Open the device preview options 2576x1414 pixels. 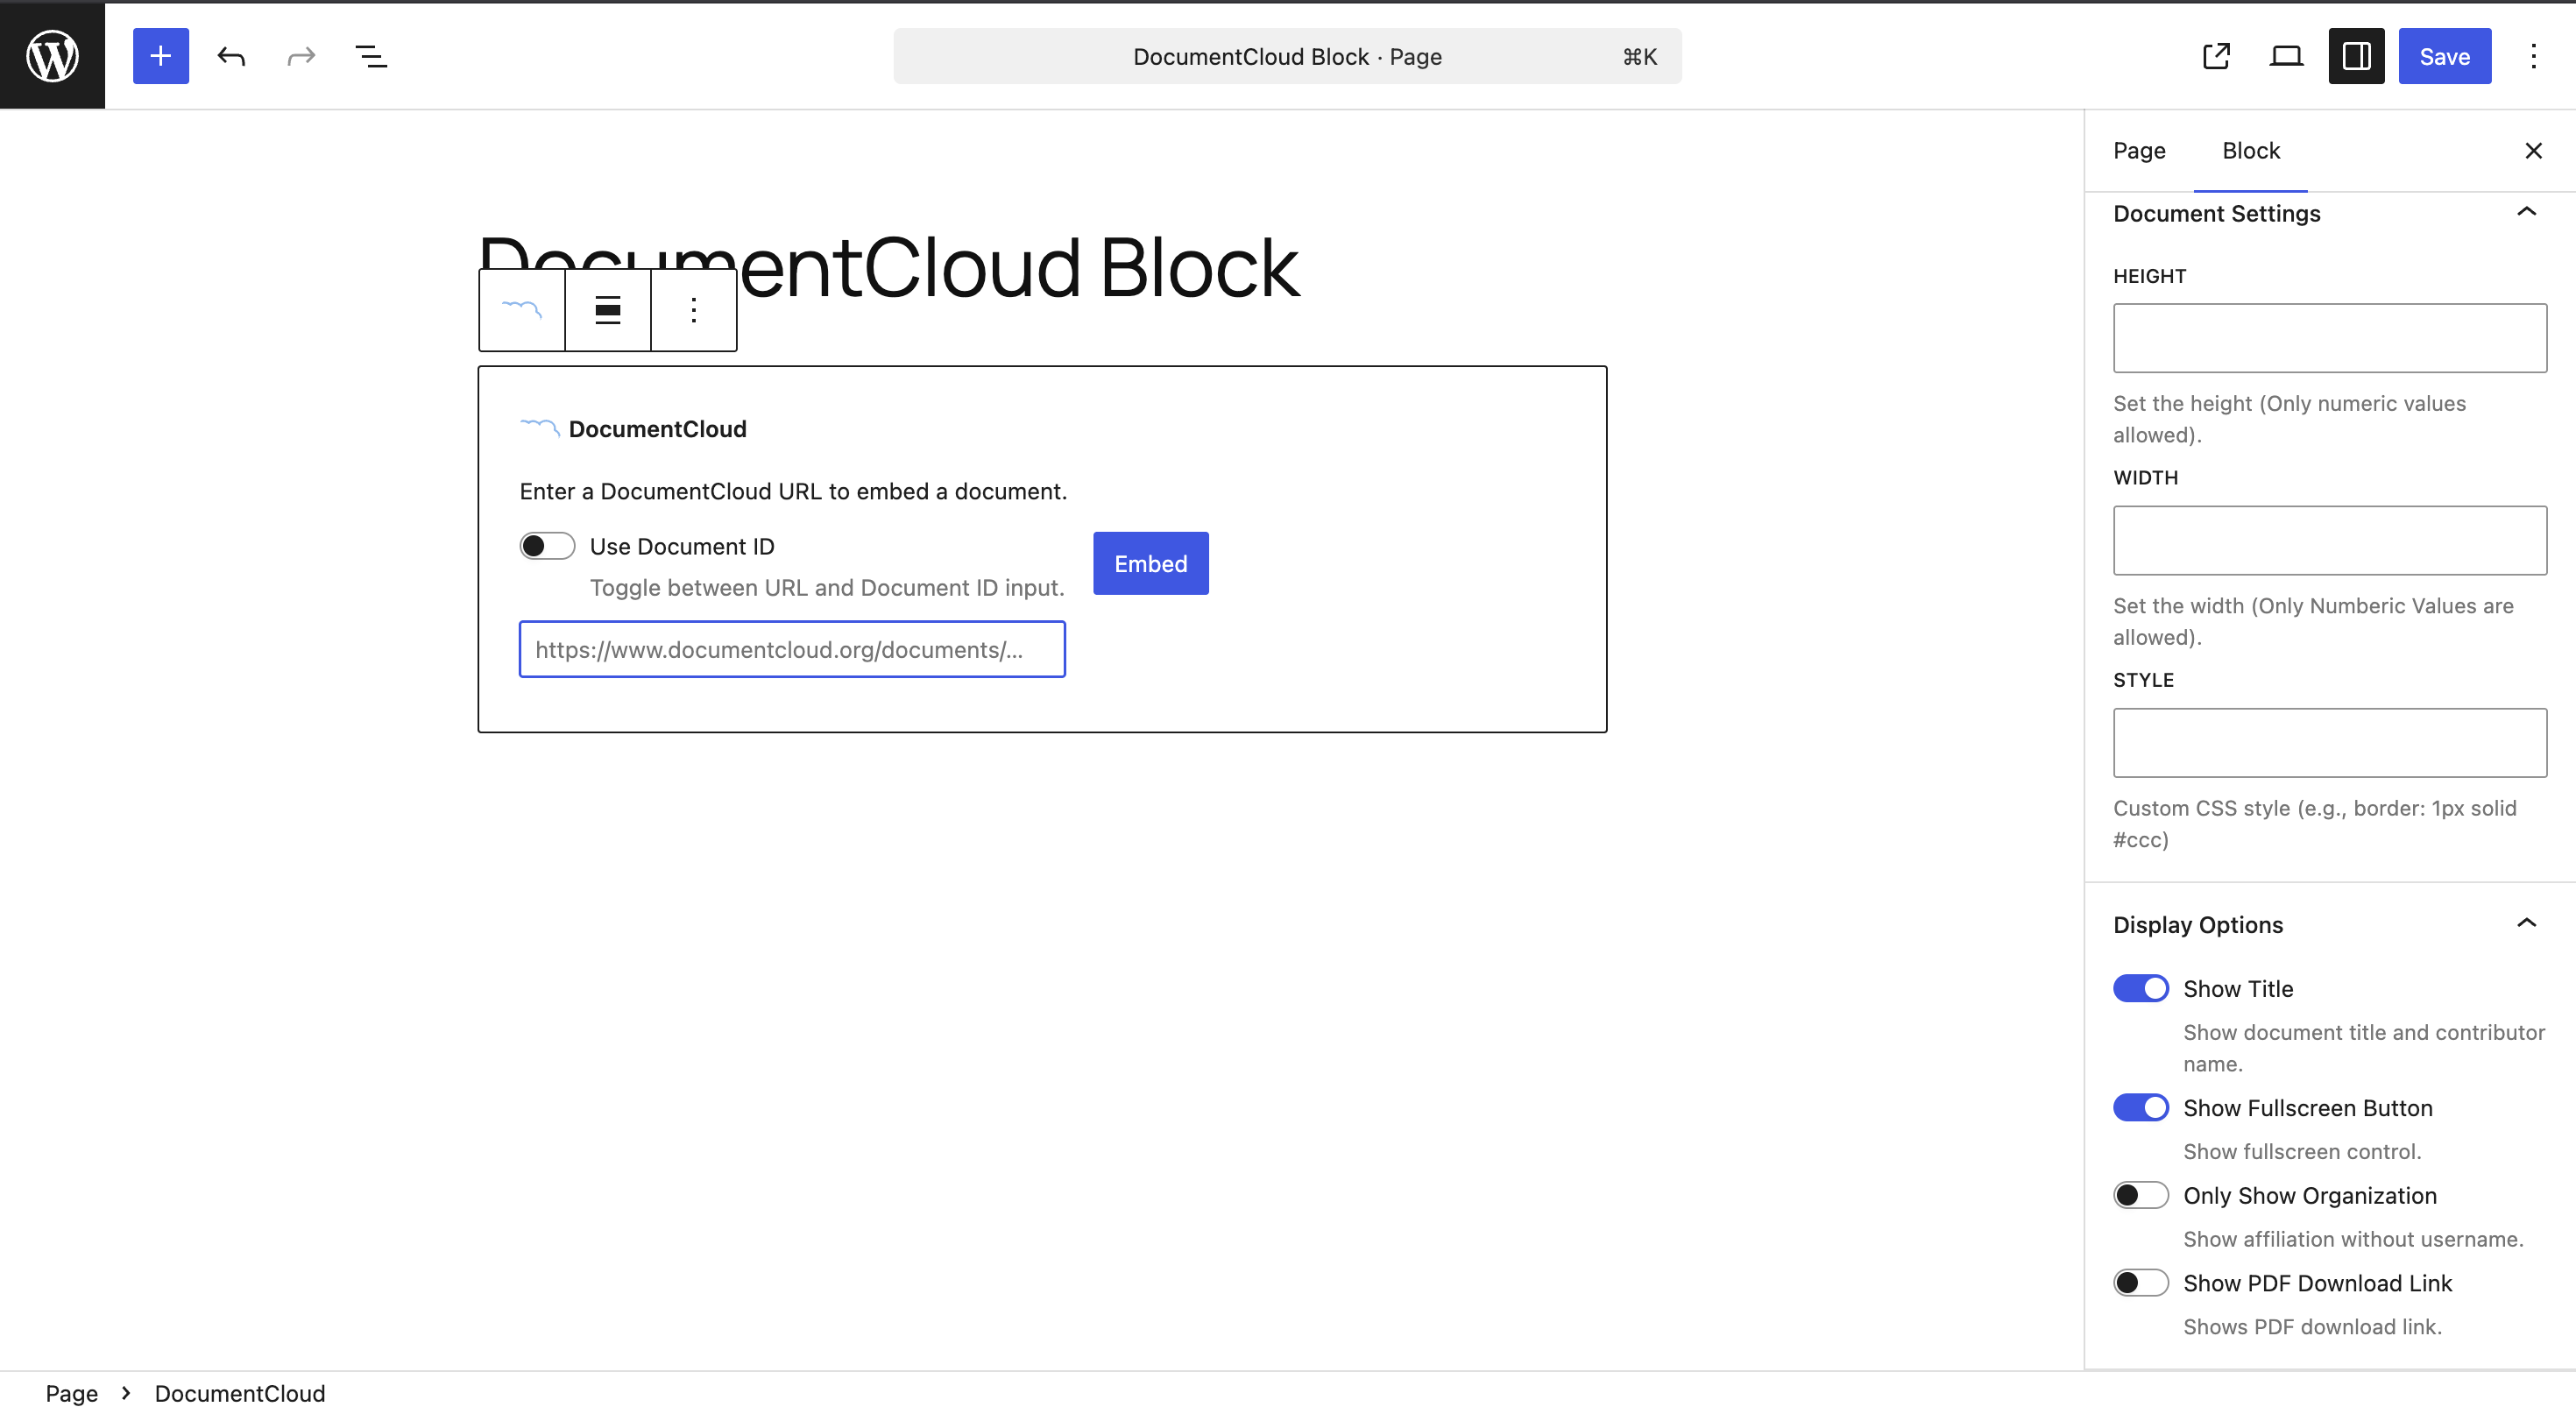click(x=2286, y=56)
